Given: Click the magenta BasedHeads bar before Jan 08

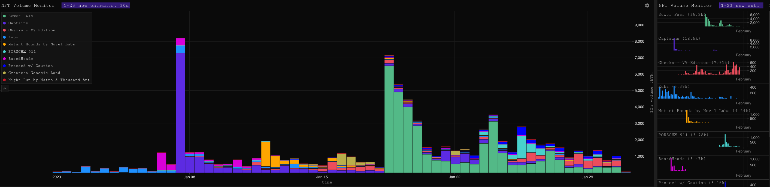Looking at the screenshot, I should pyautogui.click(x=161, y=161).
